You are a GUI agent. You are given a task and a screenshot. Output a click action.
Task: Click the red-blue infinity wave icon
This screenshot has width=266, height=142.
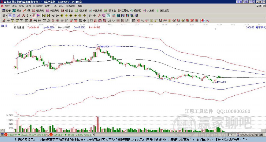point(208,21)
